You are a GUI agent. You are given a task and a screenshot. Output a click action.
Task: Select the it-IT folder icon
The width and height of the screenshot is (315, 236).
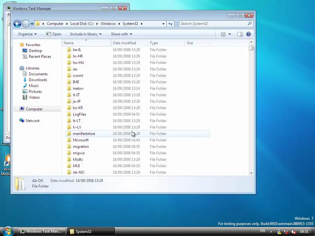pos(69,95)
